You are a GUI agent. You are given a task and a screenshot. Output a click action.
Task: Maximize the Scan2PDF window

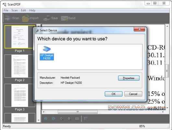[x=155, y=3]
